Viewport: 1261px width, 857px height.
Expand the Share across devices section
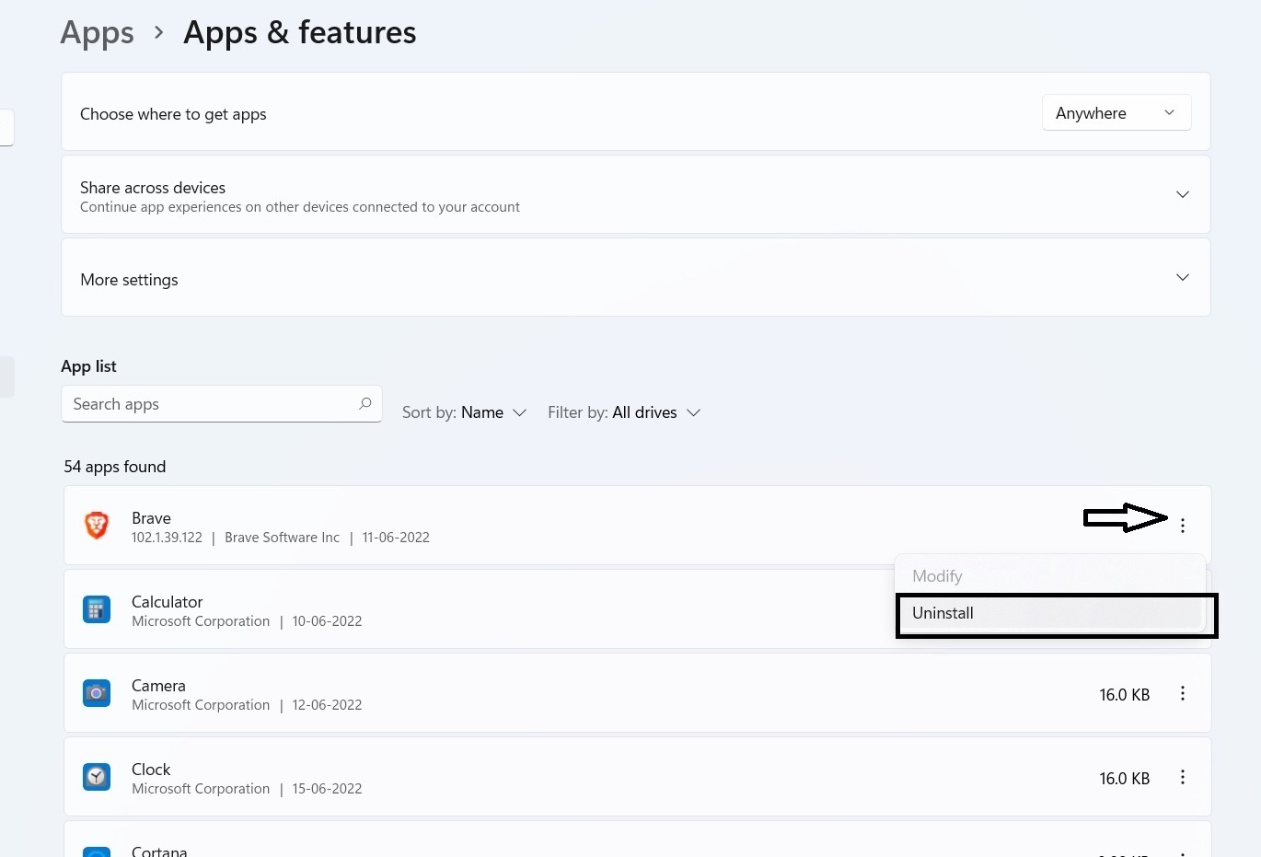1183,194
